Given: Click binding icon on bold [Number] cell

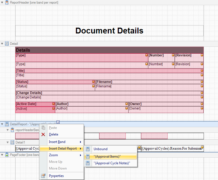Looking at the screenshot, I should point(173,55).
